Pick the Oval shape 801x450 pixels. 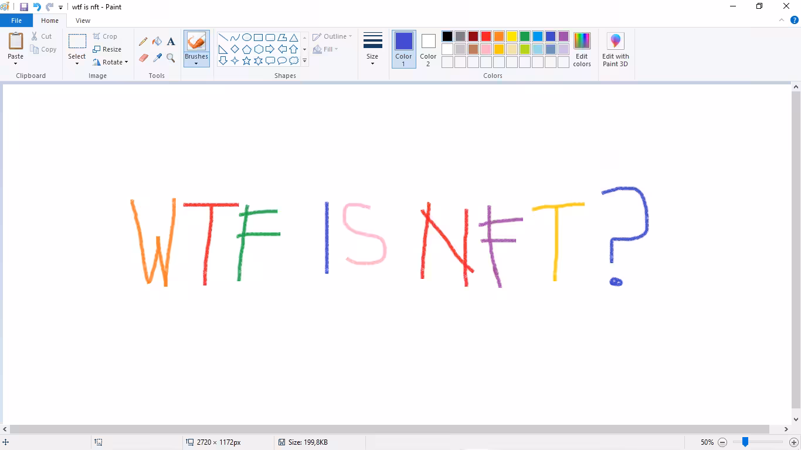coord(247,37)
